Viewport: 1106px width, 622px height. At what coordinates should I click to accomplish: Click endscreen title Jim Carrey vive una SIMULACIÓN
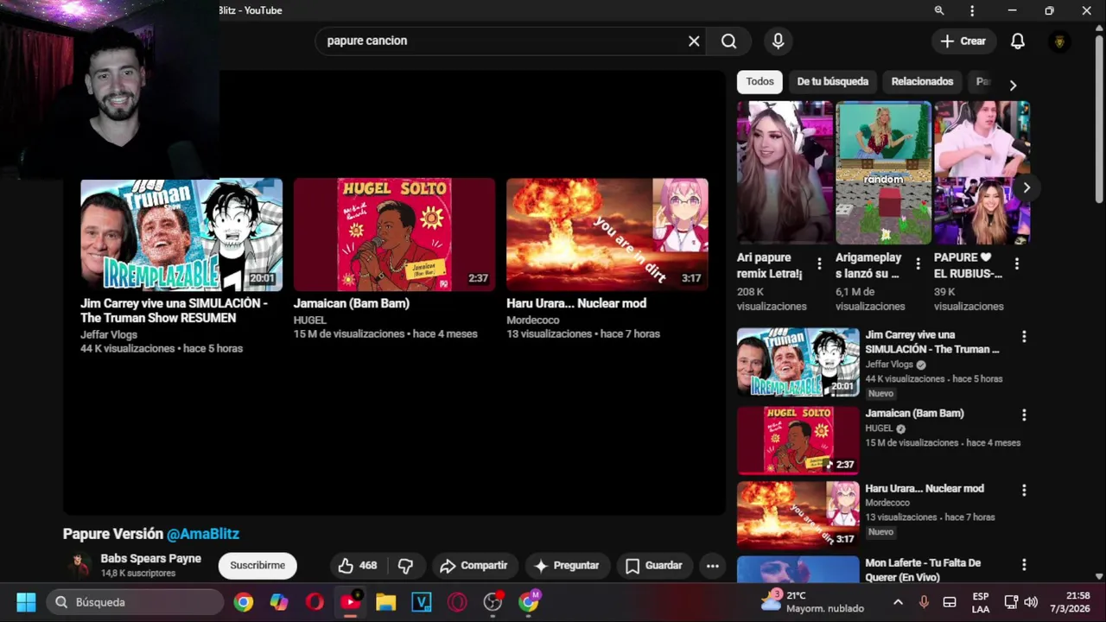(174, 311)
